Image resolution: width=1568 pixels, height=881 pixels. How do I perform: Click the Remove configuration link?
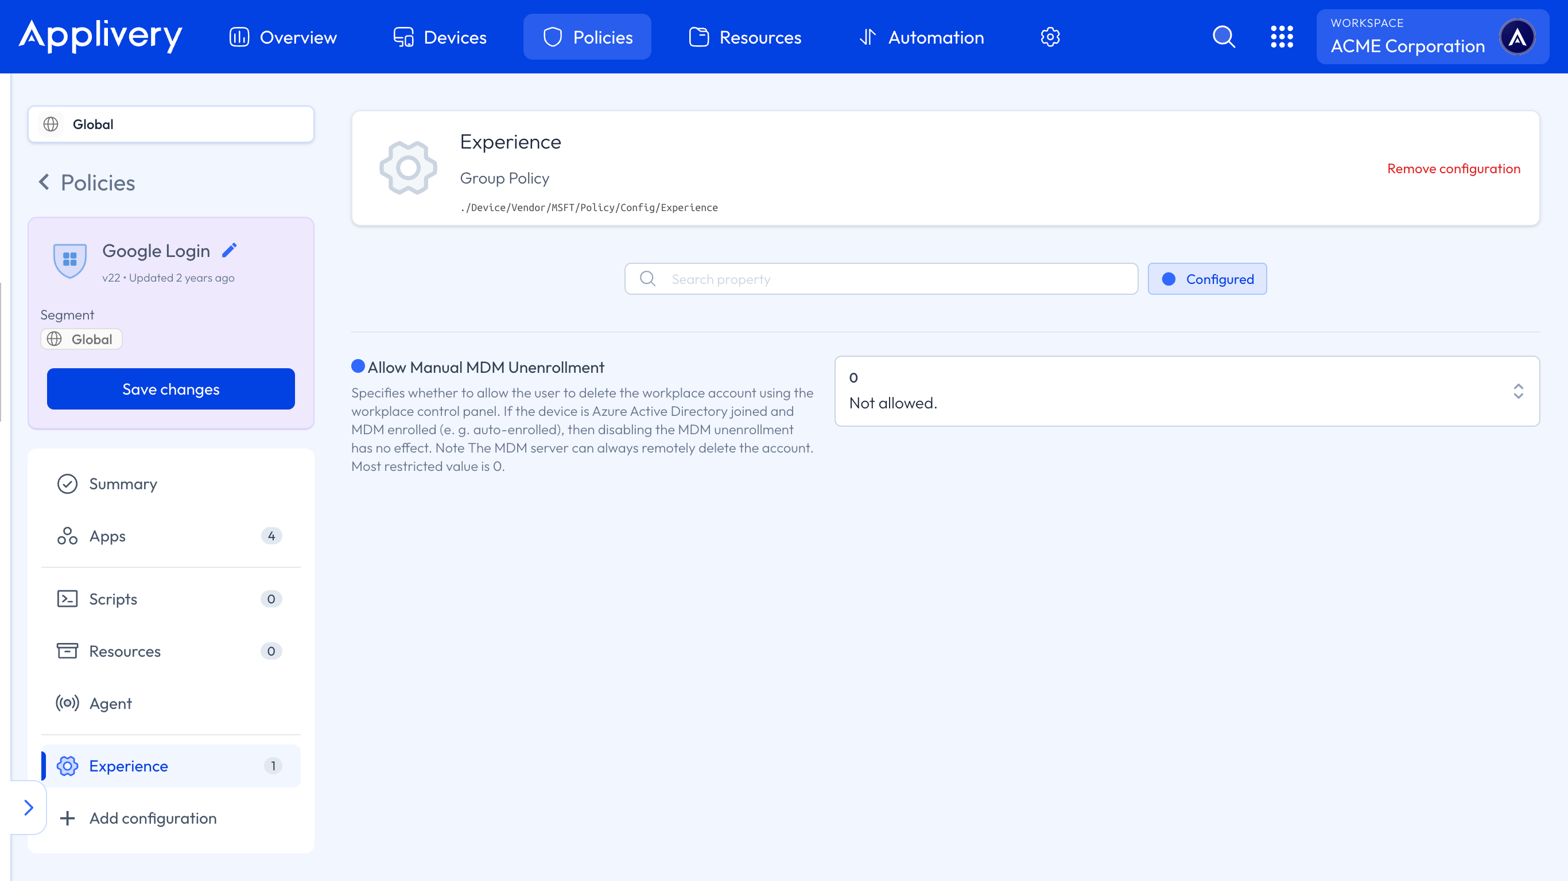(x=1454, y=169)
